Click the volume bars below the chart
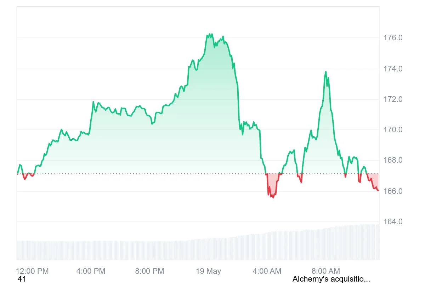 198,249
